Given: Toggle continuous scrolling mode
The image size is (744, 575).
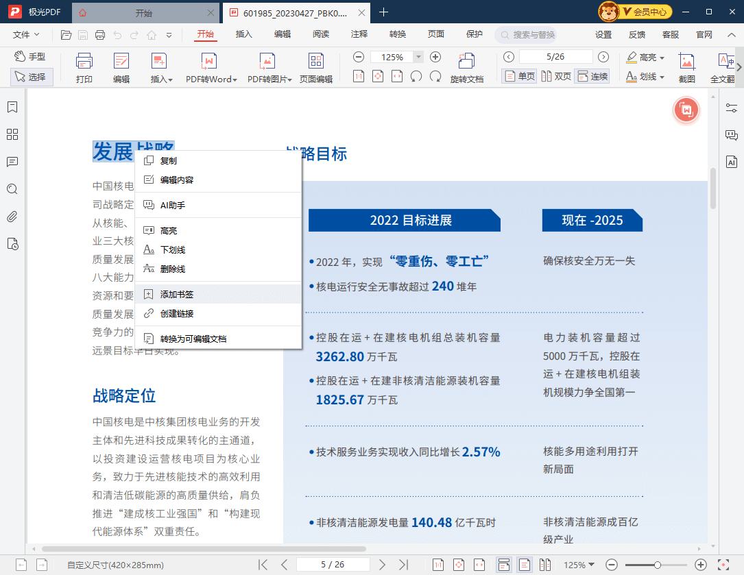Looking at the screenshot, I should click(592, 76).
